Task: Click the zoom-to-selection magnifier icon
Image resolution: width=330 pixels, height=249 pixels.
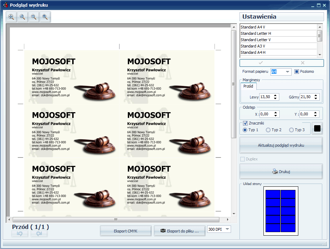Action: pos(23,17)
